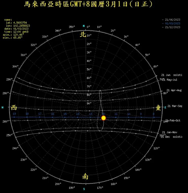This screenshot has width=188, height=193.
Task: Click hour marker 8 on blue path
Action: click(153, 114)
